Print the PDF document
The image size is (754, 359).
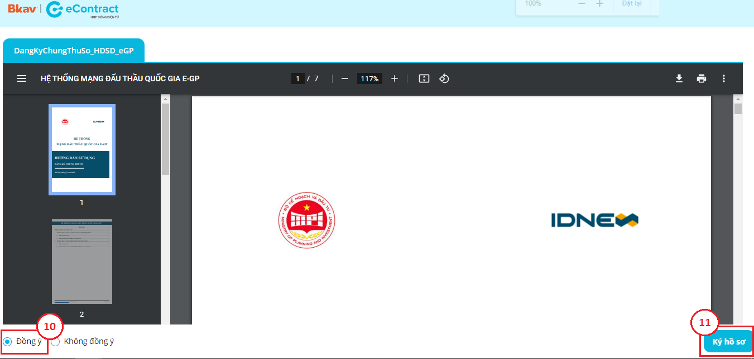tap(702, 78)
